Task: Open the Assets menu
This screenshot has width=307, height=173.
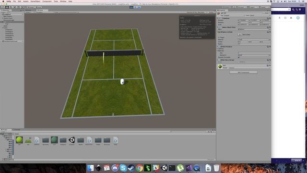Action: click(25, 1)
